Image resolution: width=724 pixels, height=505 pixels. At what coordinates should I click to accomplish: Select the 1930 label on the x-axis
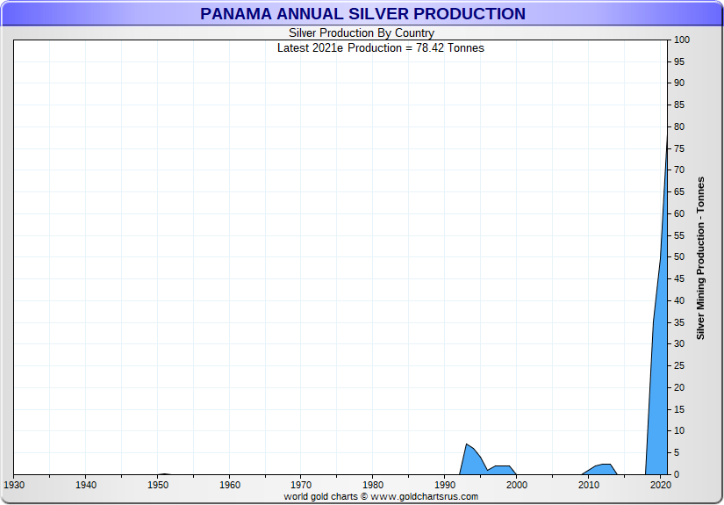pos(14,484)
